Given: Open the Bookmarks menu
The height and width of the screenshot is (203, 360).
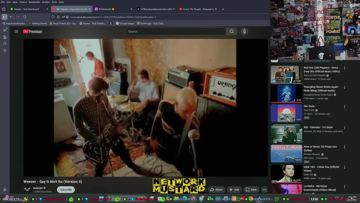Looking at the screenshot, I should 35,2.
